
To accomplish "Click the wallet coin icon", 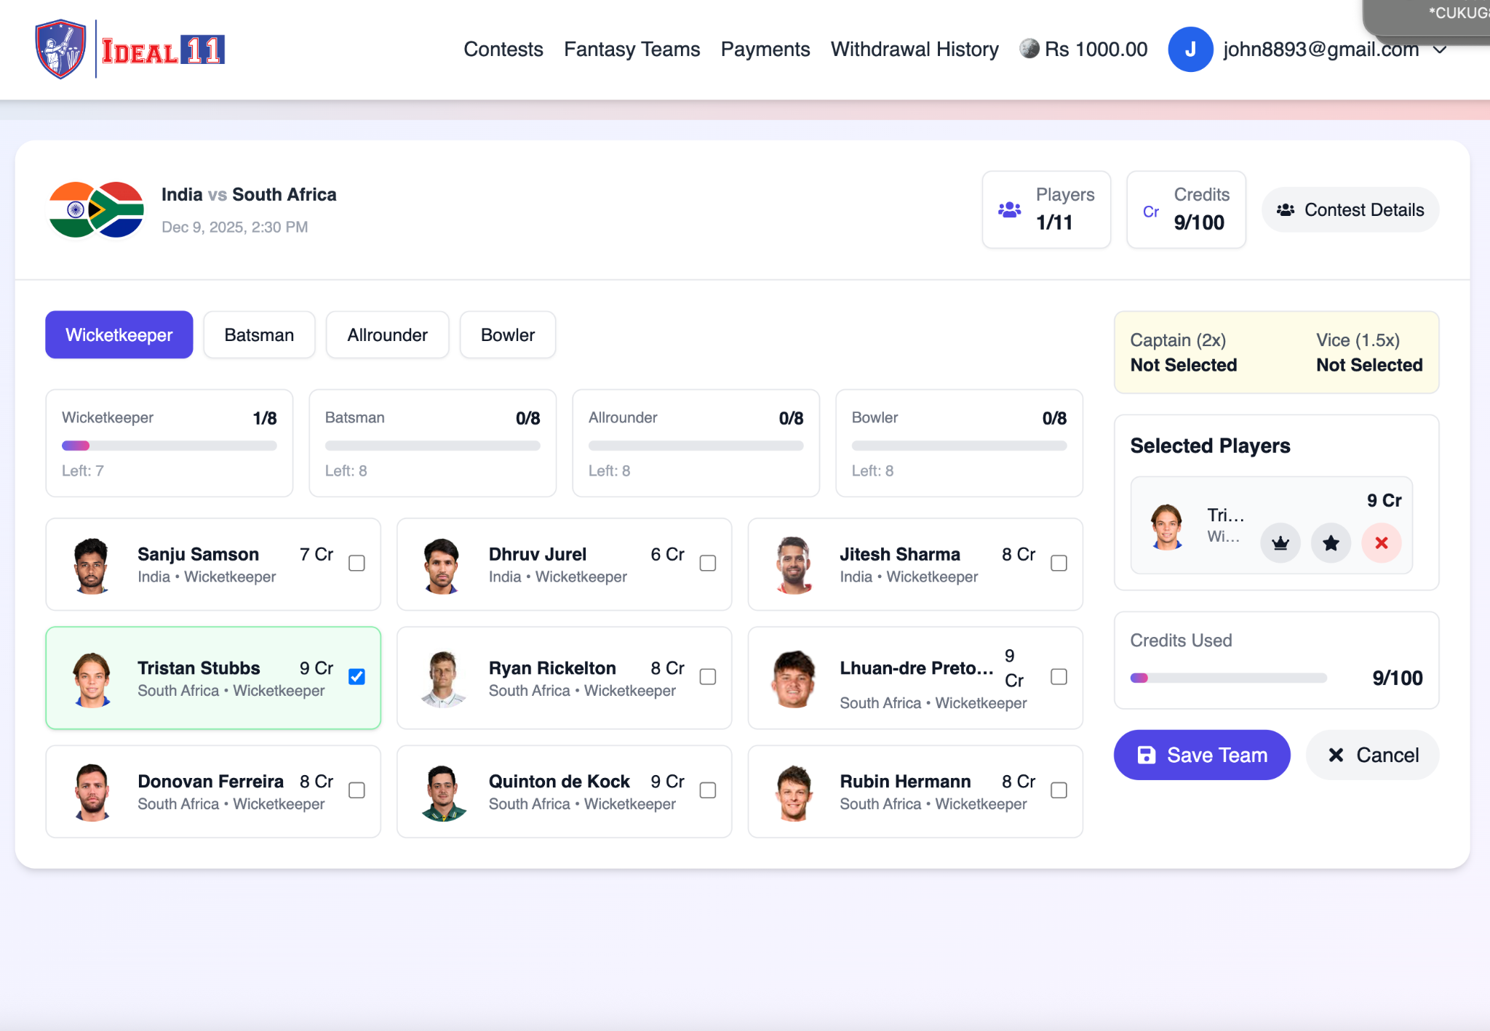I will (1029, 49).
